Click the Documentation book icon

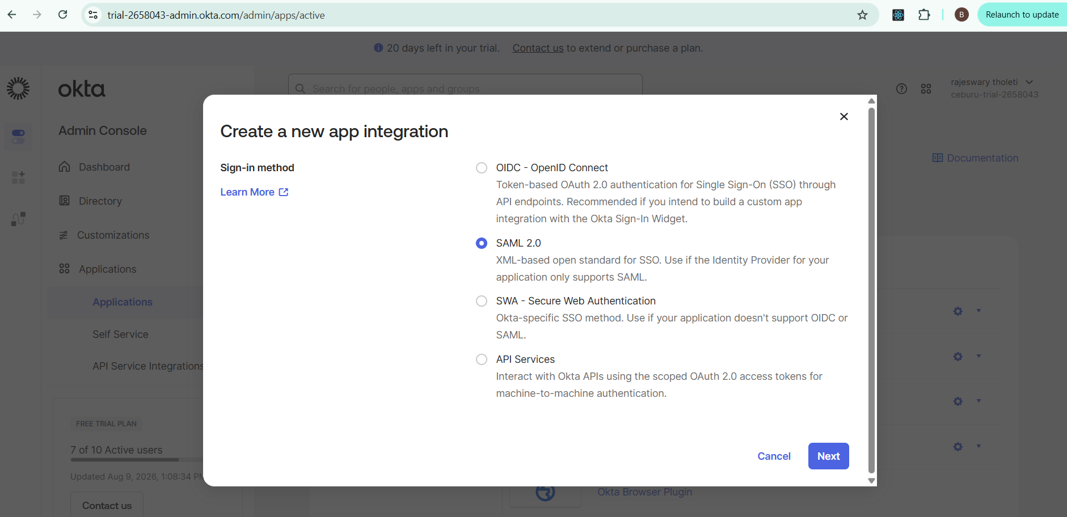pyautogui.click(x=937, y=158)
